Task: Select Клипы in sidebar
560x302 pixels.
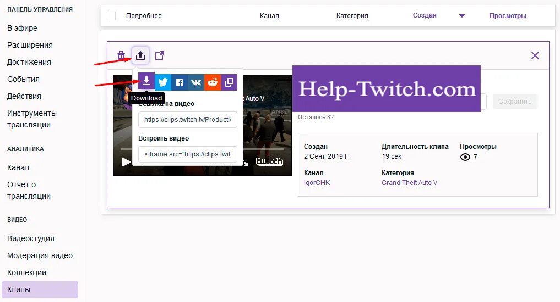Action: pyautogui.click(x=40, y=289)
